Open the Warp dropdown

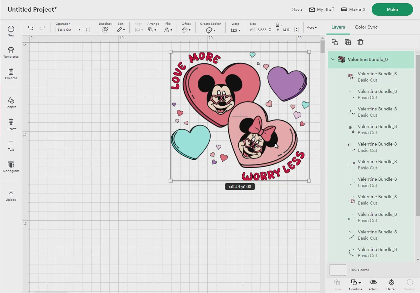pos(235,30)
